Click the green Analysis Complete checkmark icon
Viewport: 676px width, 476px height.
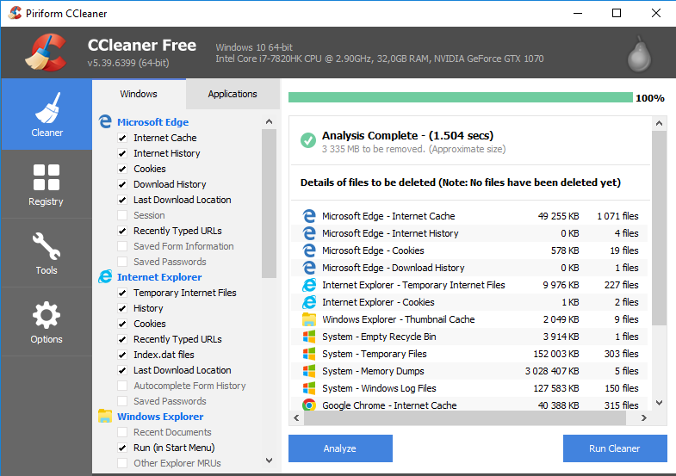(307, 140)
